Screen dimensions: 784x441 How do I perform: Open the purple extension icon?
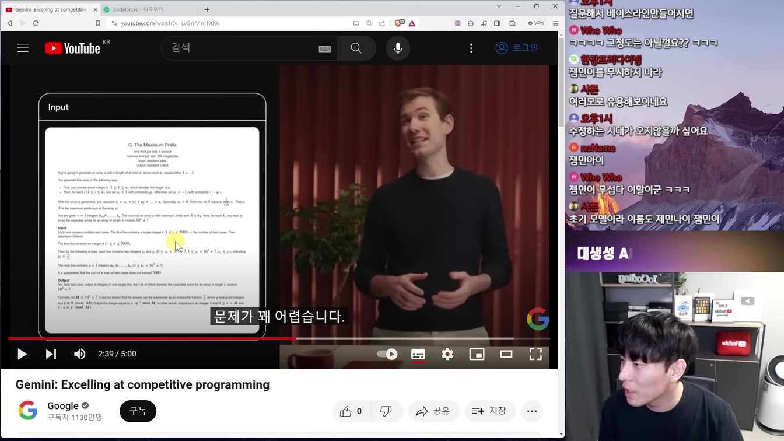tap(458, 23)
